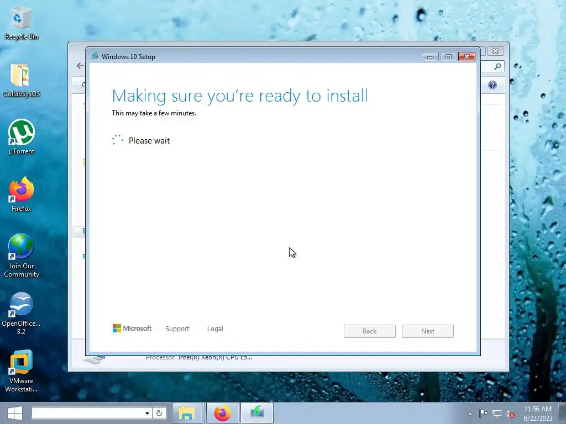Viewport: 566px width, 424px height.
Task: Click the Back button in Setup
Action: (x=370, y=331)
